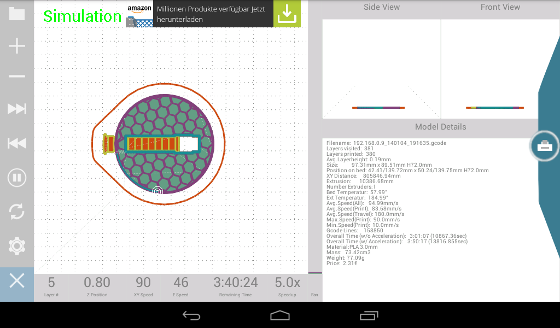560x328 pixels.
Task: Select the zoom in plus icon
Action: click(17, 46)
